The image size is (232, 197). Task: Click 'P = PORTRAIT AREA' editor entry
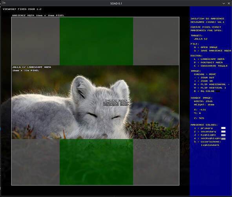pos(208,63)
